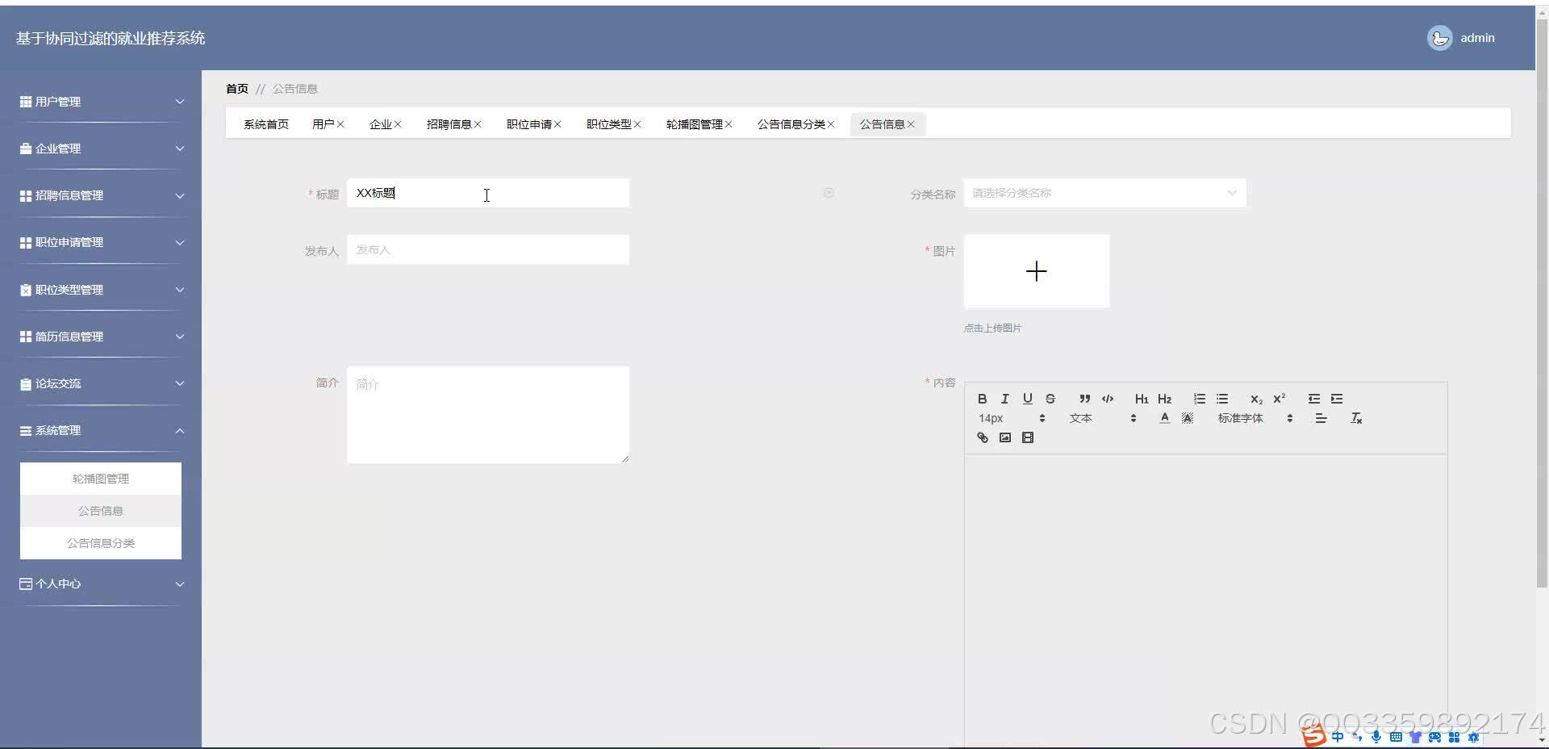Screen dimensions: 1549x749
Task: Switch to the 职位类型 tab
Action: (x=608, y=124)
